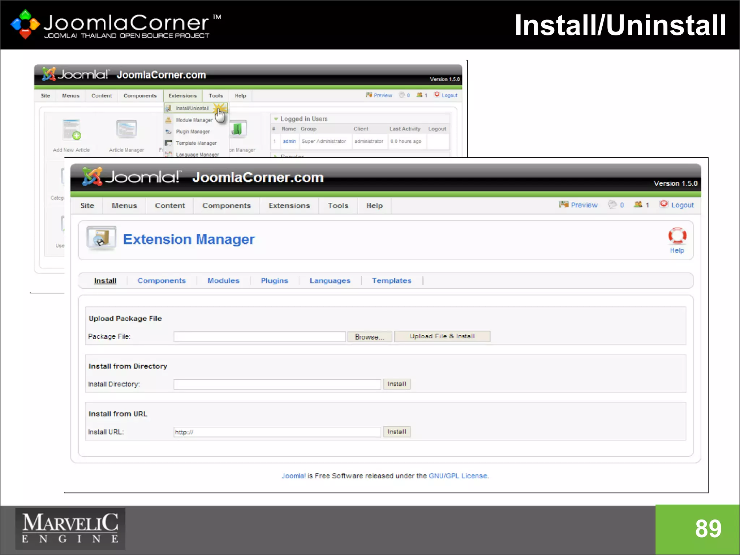Click Install button for URL

(397, 431)
